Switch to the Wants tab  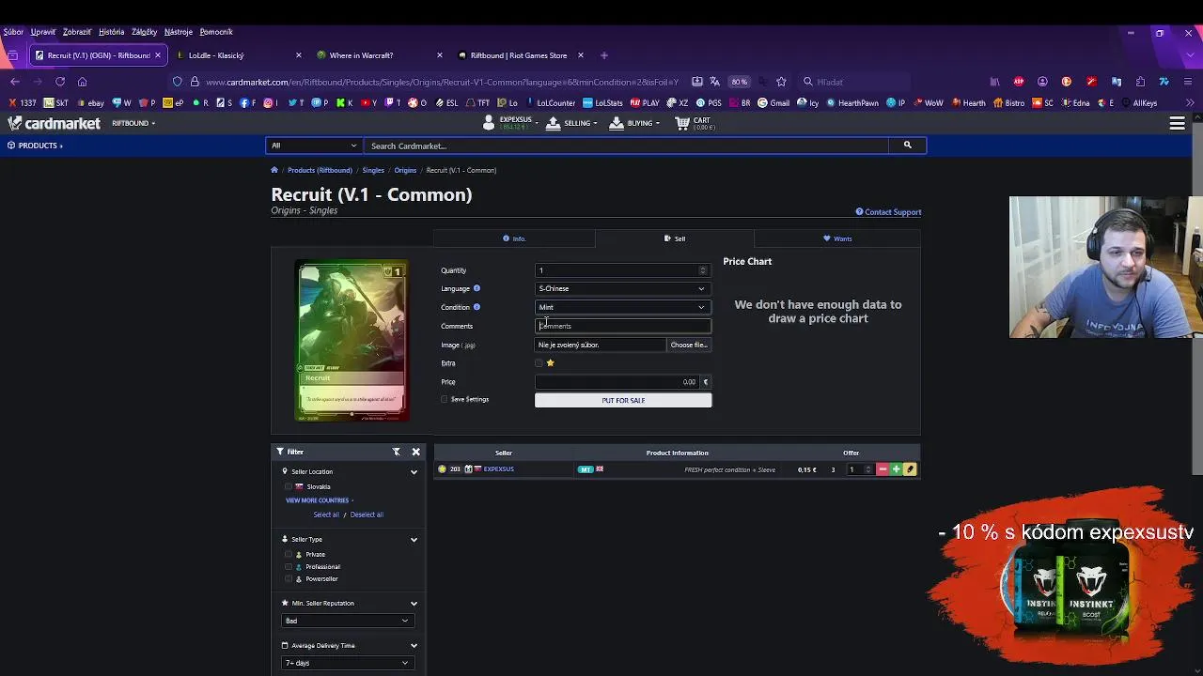(837, 238)
